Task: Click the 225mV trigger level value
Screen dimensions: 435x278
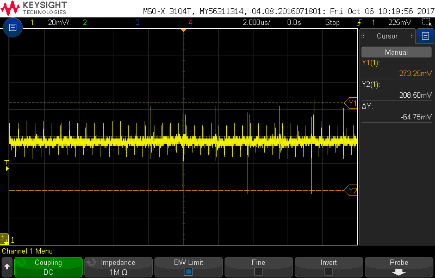Action: (x=400, y=22)
